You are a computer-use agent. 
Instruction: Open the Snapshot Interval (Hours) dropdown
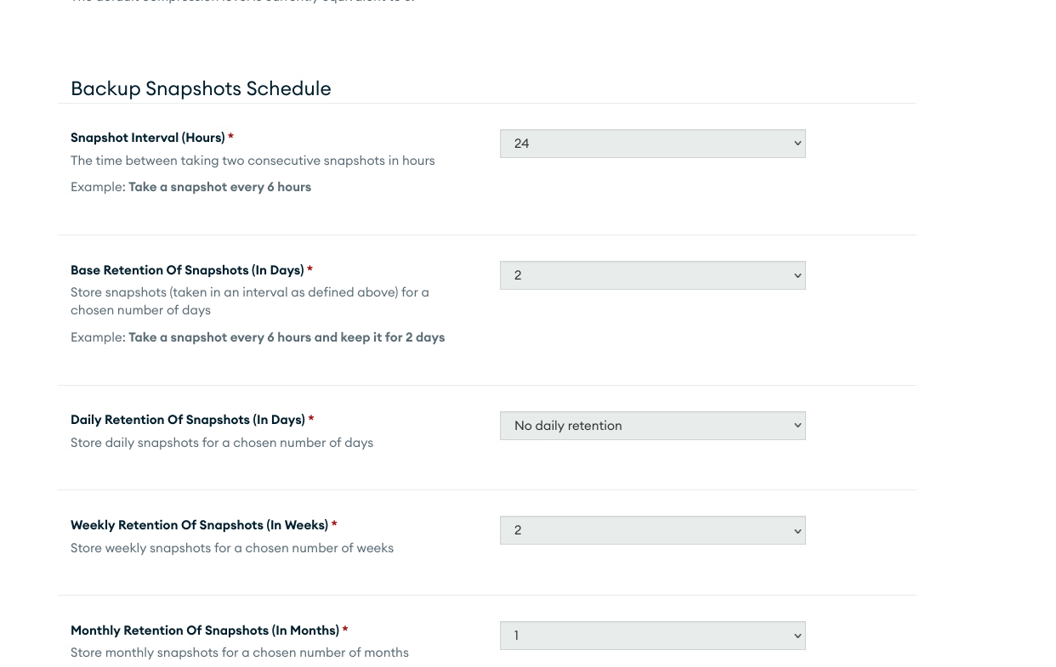[x=652, y=144]
